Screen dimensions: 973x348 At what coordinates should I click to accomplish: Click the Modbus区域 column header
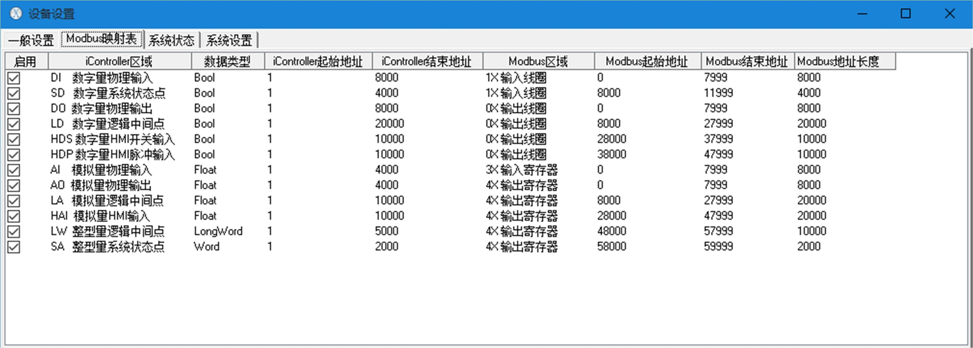coord(538,61)
